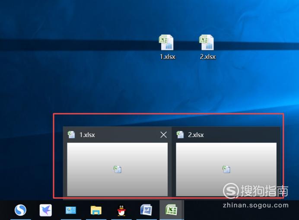Launch QQ penguin from the taskbar
Screen dimensions: 299x220
click(121, 210)
